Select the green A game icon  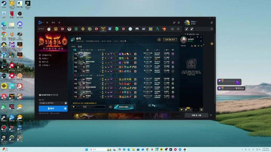pos(157,29)
